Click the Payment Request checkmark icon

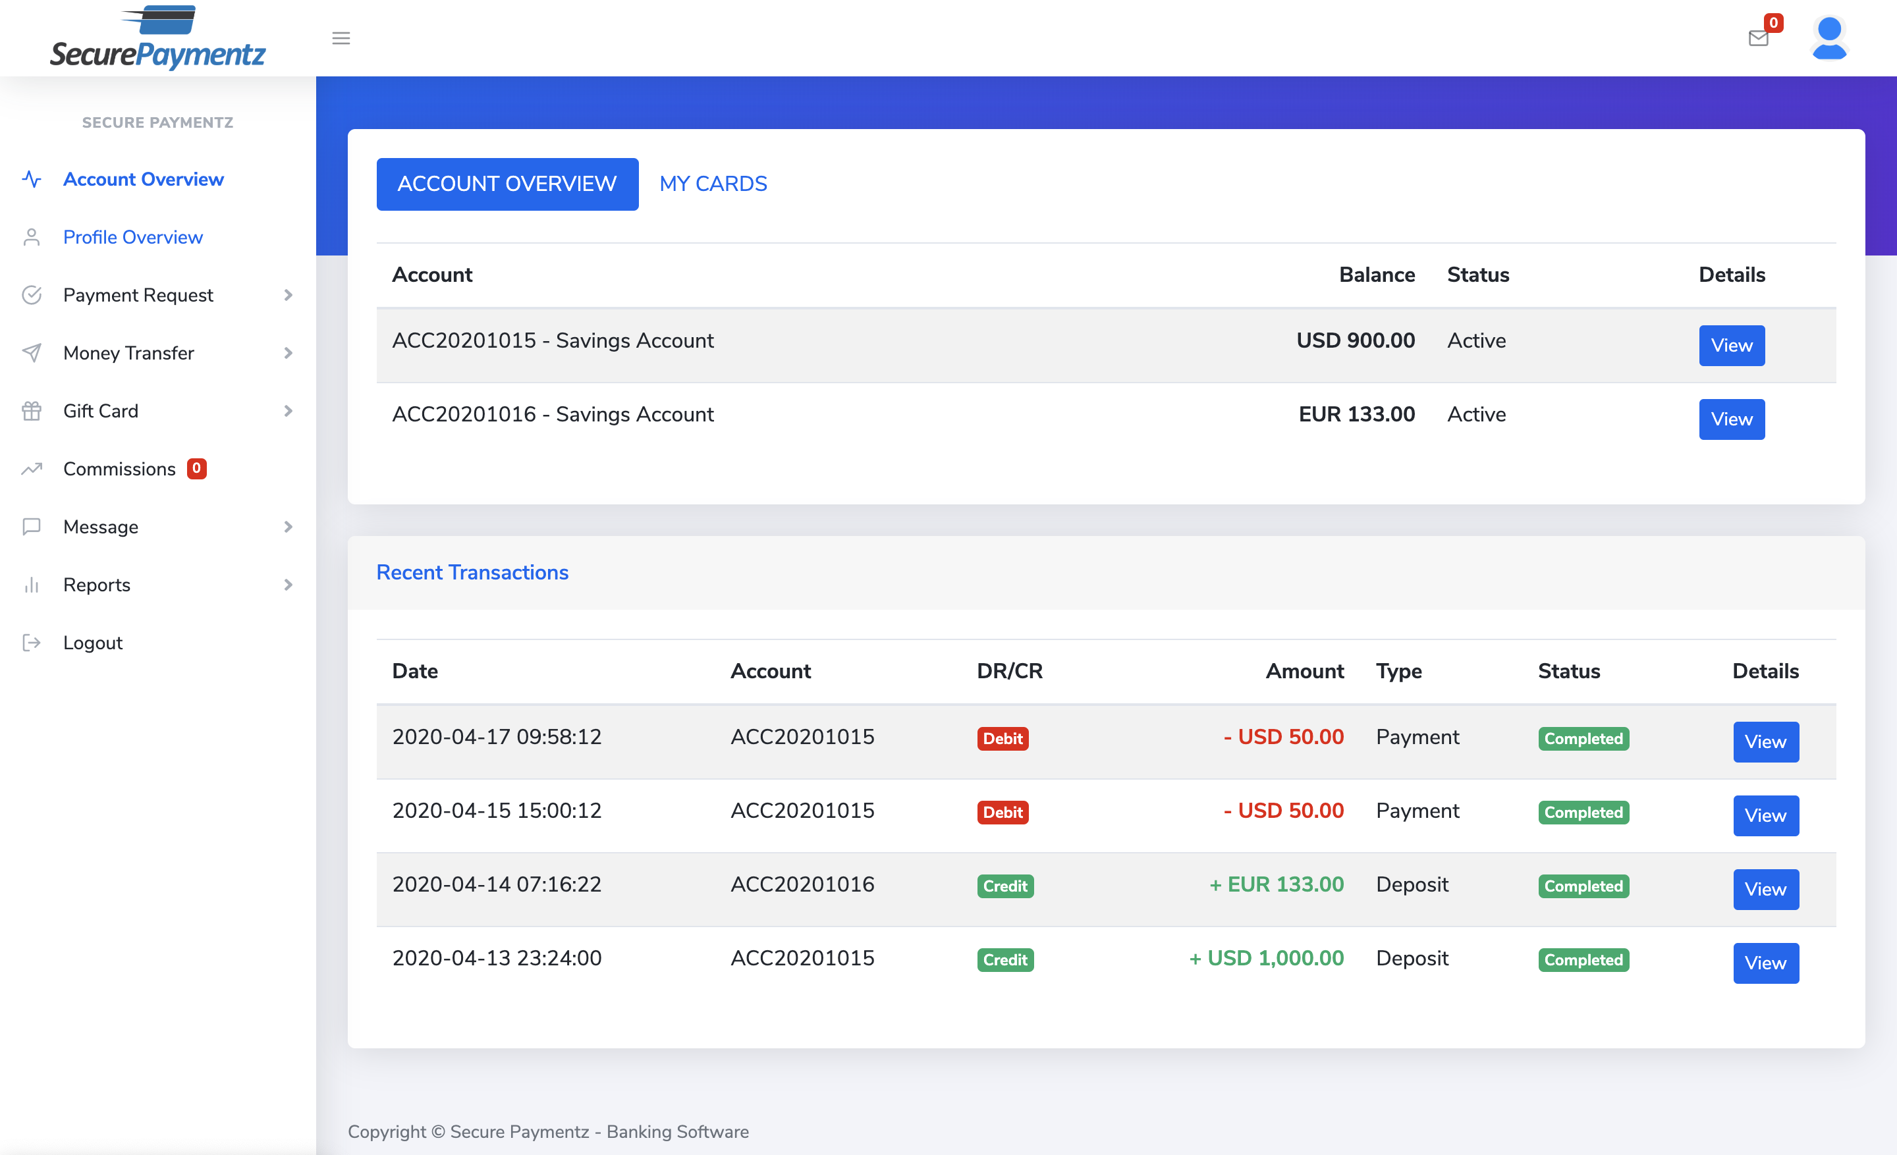pos(32,295)
